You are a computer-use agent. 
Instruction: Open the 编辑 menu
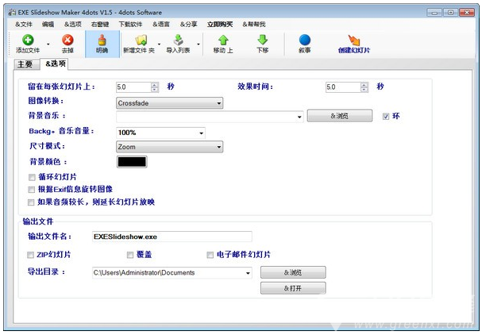(48, 25)
